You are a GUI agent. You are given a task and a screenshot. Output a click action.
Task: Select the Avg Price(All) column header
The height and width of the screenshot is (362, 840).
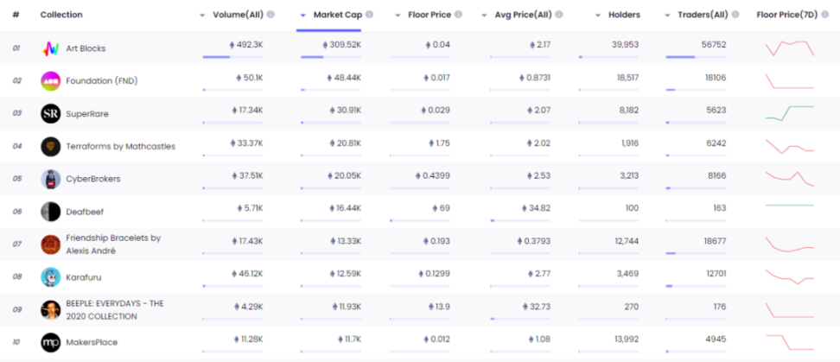coord(523,15)
